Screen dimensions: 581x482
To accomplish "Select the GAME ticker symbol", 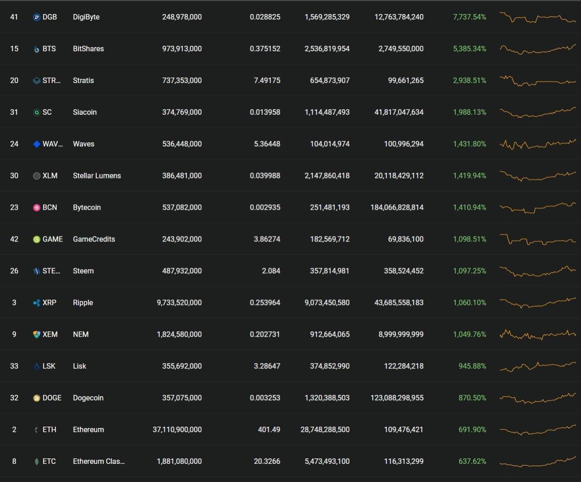I will pyautogui.click(x=53, y=239).
